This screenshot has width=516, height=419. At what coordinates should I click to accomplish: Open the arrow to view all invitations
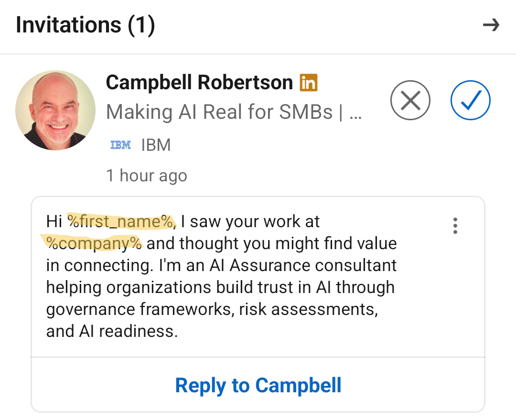(x=491, y=25)
